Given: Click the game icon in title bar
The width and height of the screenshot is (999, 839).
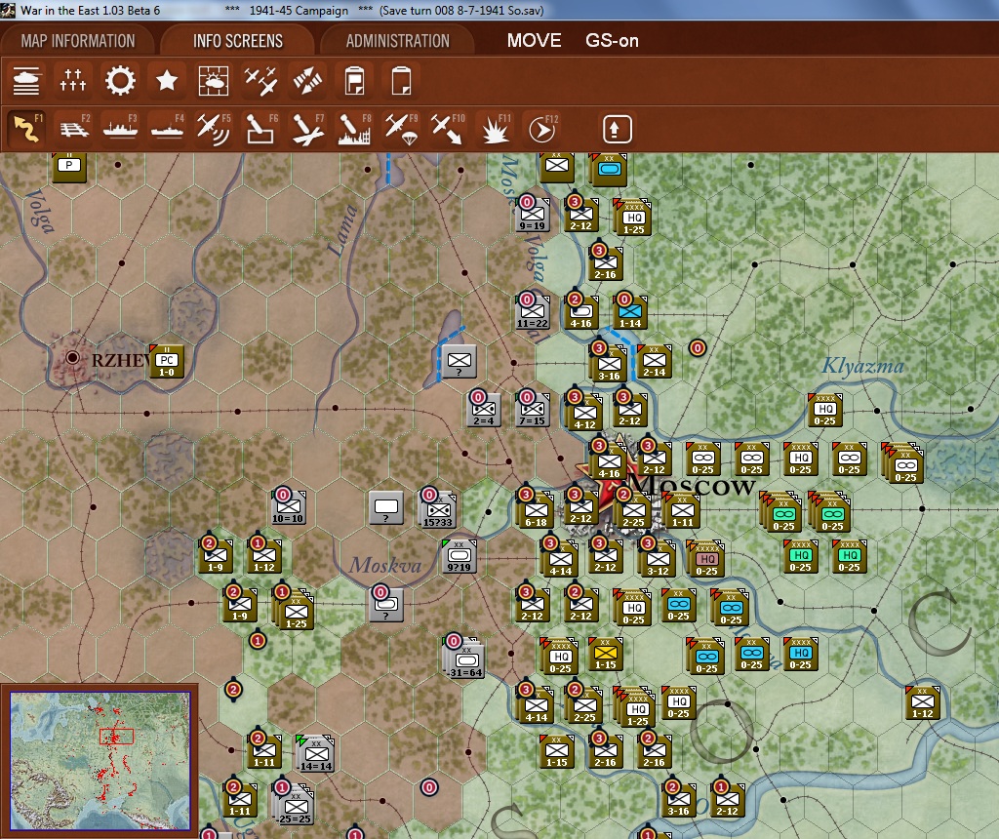Looking at the screenshot, I should tap(8, 10).
